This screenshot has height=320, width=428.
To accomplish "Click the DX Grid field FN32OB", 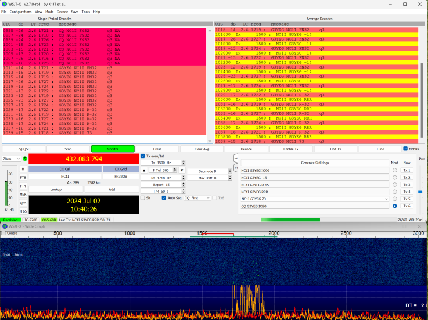I will click(x=121, y=177).
